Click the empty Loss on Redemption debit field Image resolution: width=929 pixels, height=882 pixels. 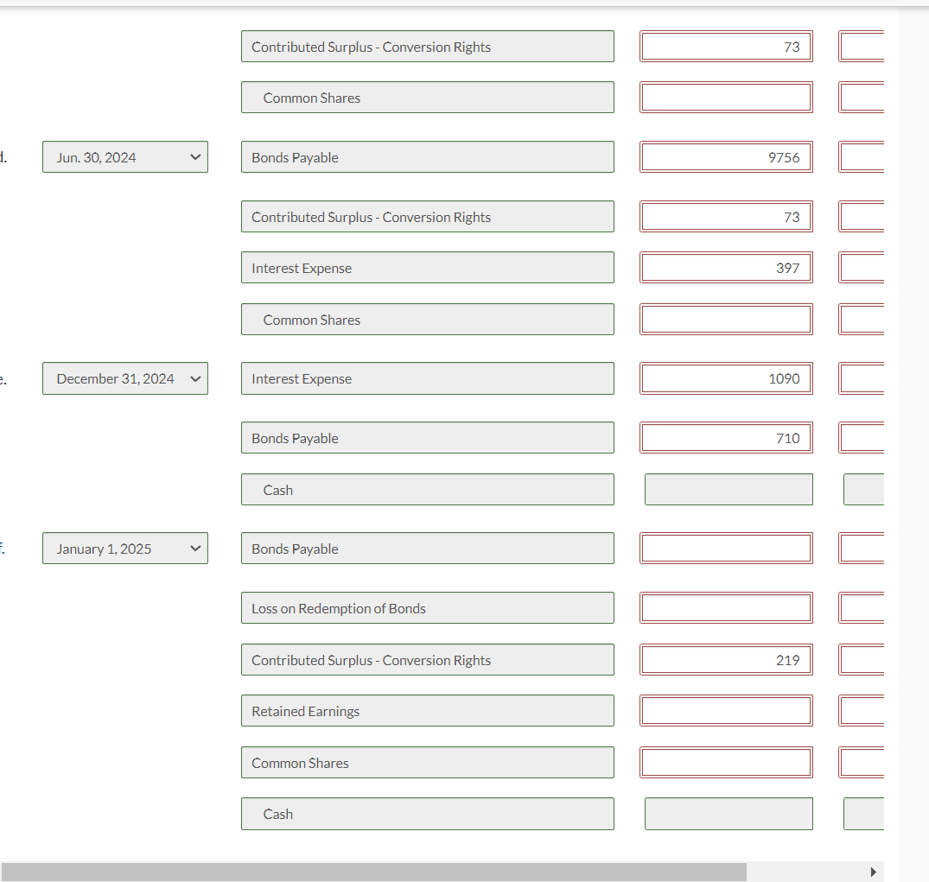726,607
